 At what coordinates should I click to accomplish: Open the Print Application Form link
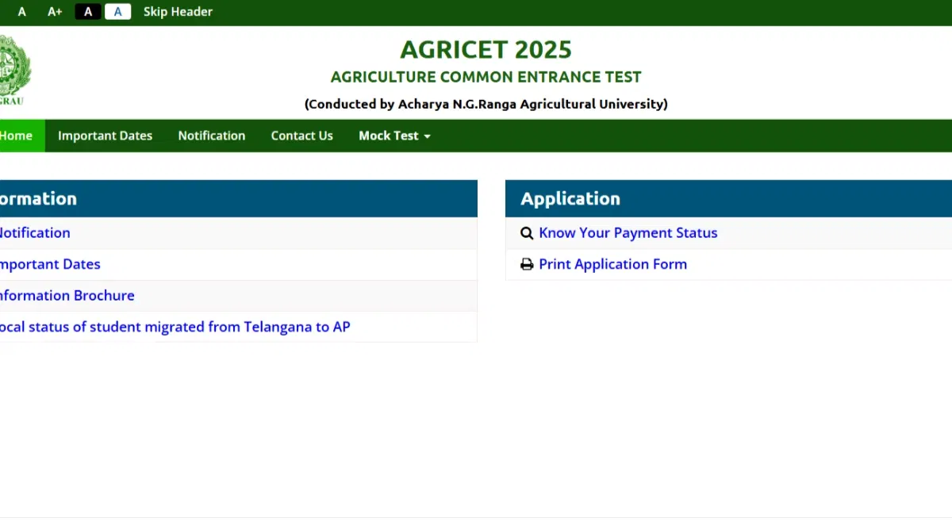[x=613, y=264]
